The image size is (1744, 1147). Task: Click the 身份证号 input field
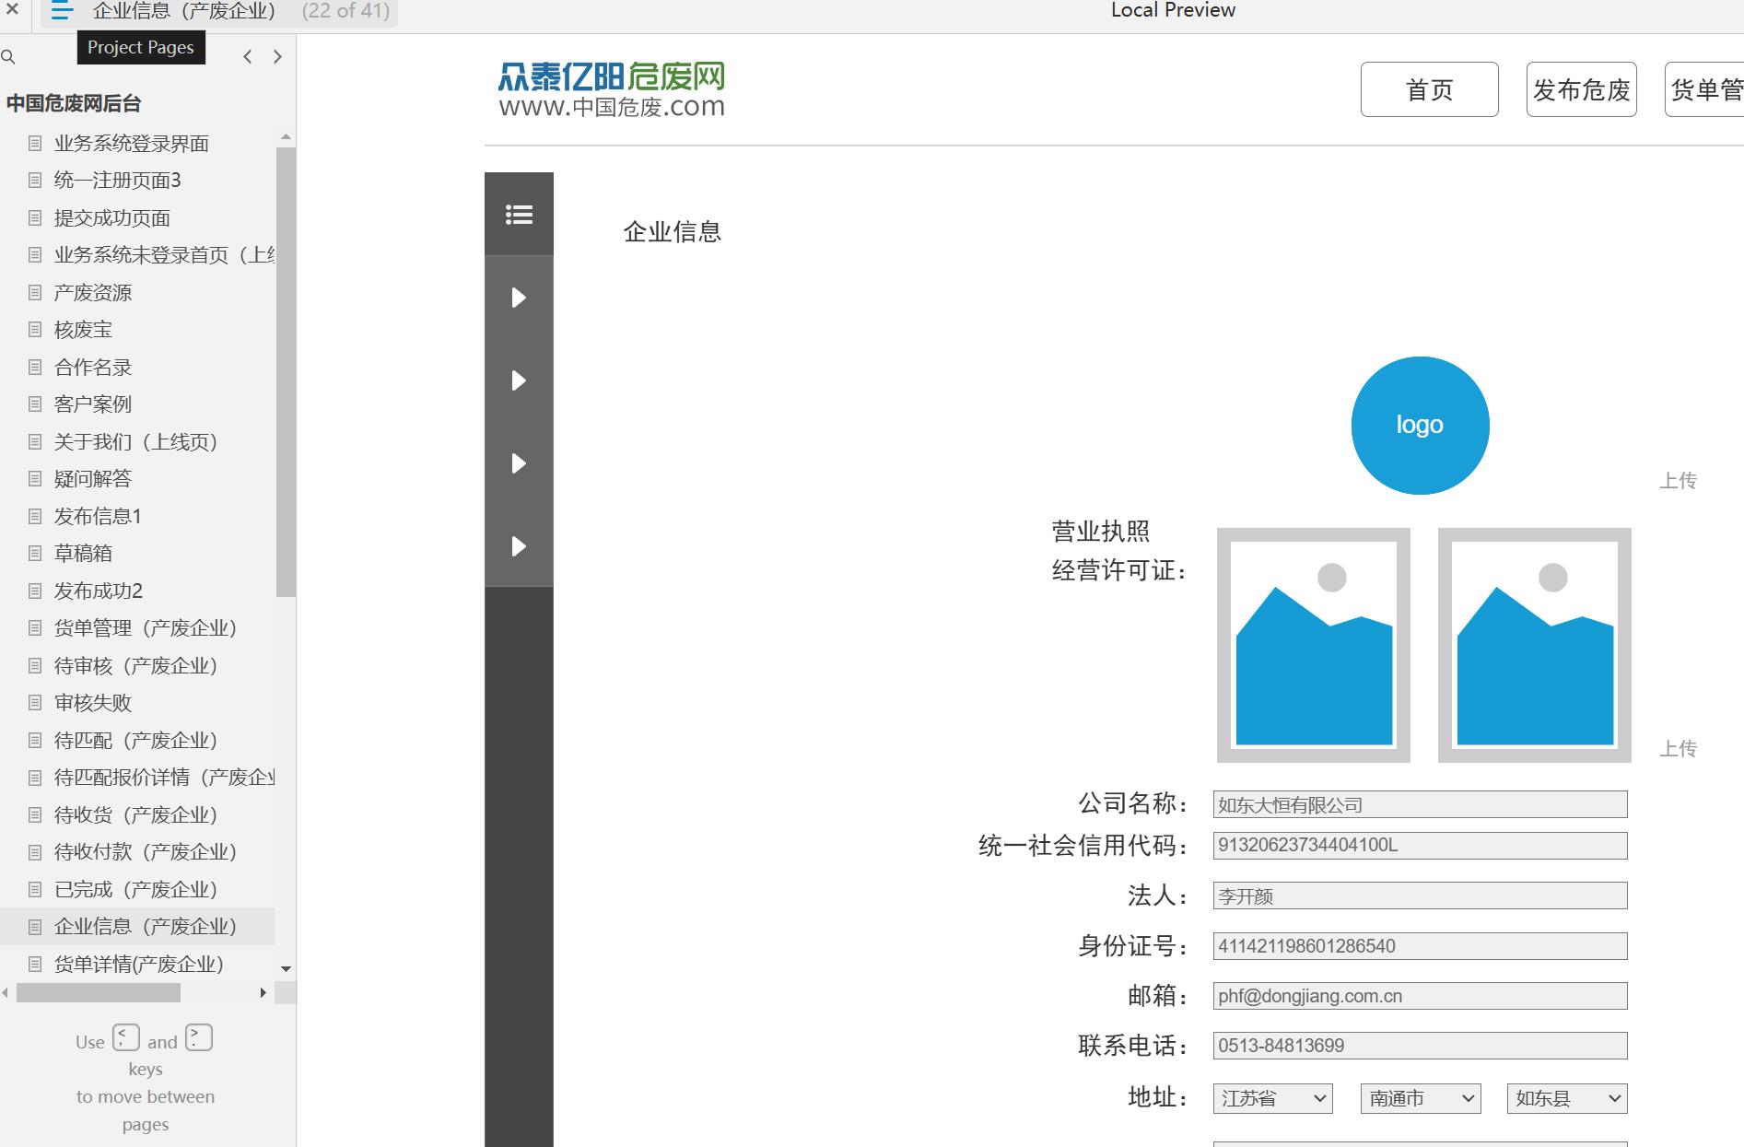[x=1420, y=946]
